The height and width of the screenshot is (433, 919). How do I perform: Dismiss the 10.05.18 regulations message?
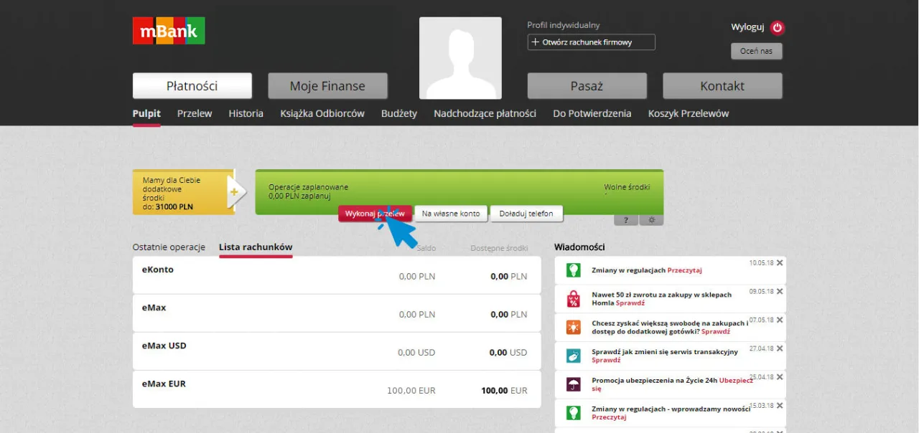(x=780, y=263)
